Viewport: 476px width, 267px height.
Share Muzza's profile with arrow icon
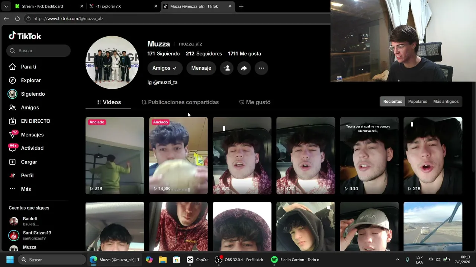click(244, 68)
